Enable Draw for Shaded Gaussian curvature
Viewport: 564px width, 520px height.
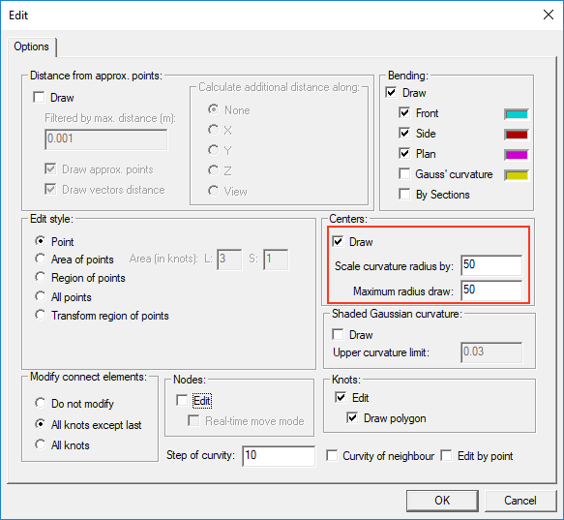point(338,334)
